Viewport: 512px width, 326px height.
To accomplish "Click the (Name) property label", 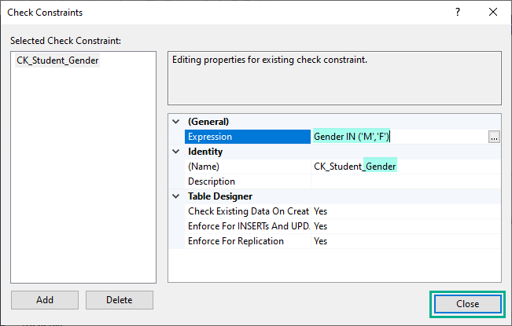I will tap(248, 167).
